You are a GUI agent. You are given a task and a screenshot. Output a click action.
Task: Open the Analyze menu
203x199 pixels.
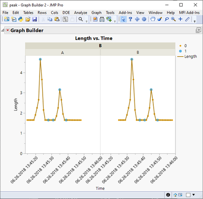point(81,13)
